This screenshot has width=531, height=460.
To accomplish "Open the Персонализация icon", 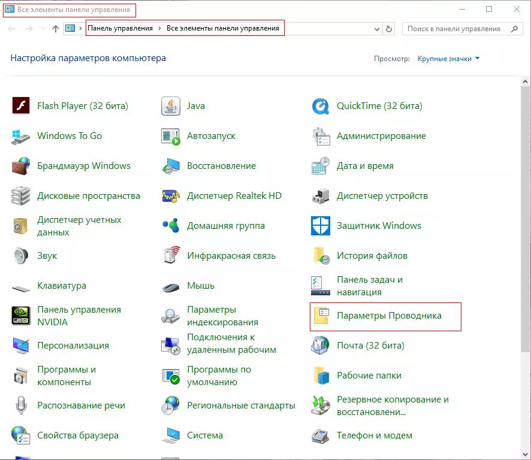I will pyautogui.click(x=21, y=346).
